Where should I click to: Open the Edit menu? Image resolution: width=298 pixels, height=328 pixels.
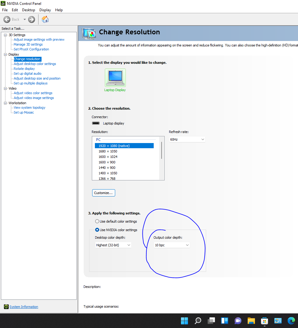[15, 10]
